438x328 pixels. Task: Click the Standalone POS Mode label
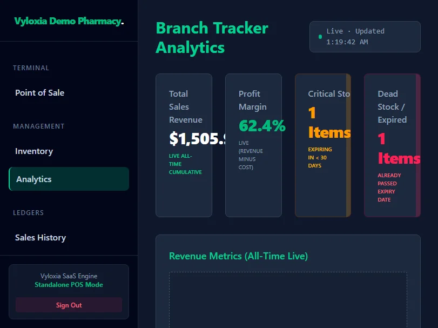coord(69,285)
